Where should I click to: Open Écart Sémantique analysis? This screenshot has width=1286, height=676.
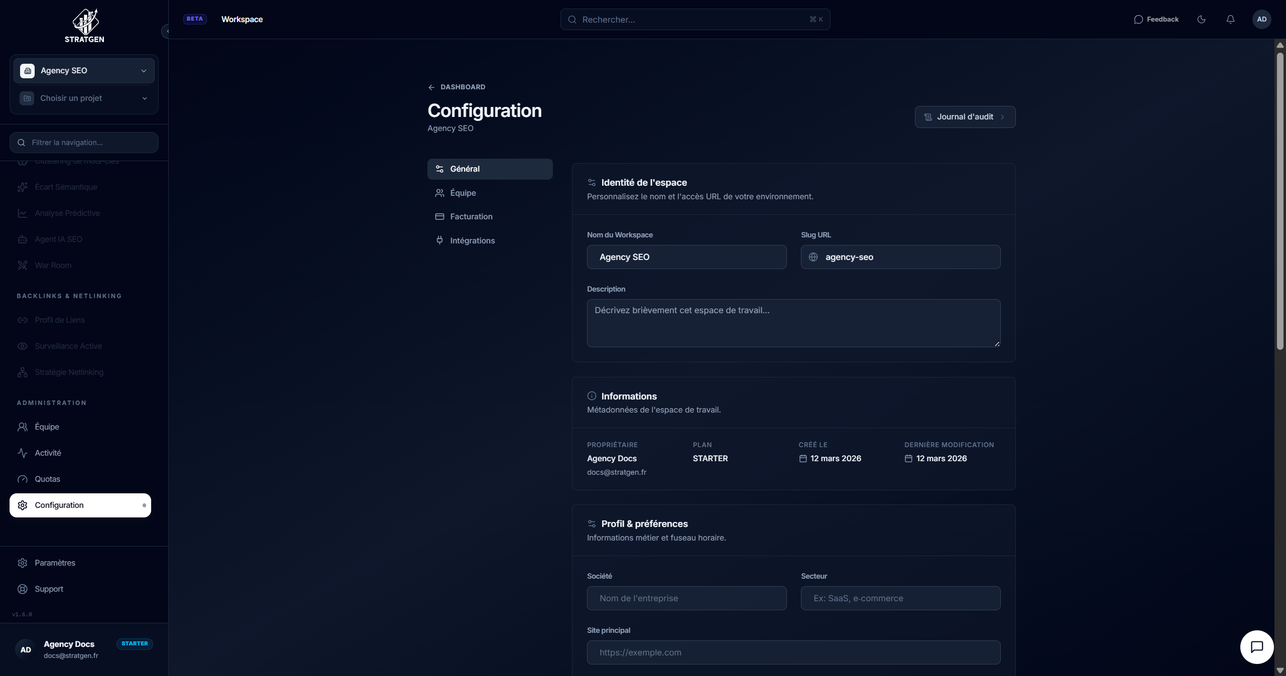pyautogui.click(x=66, y=187)
